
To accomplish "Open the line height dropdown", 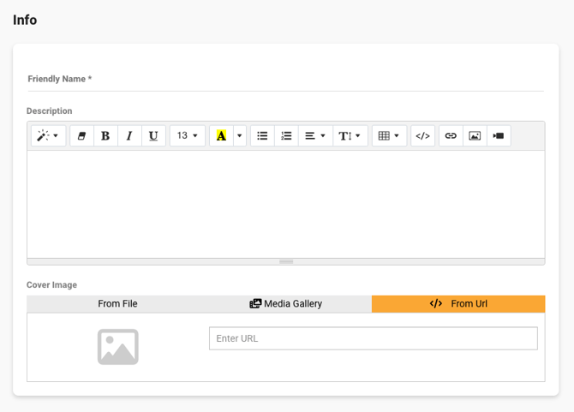I will [350, 135].
